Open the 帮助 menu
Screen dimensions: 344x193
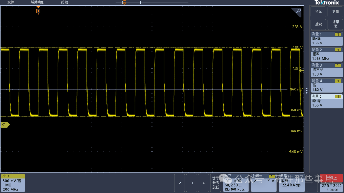coord(64,3)
